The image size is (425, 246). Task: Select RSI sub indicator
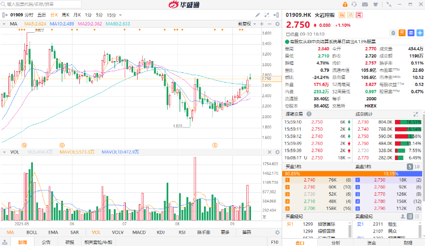[x=182, y=232]
